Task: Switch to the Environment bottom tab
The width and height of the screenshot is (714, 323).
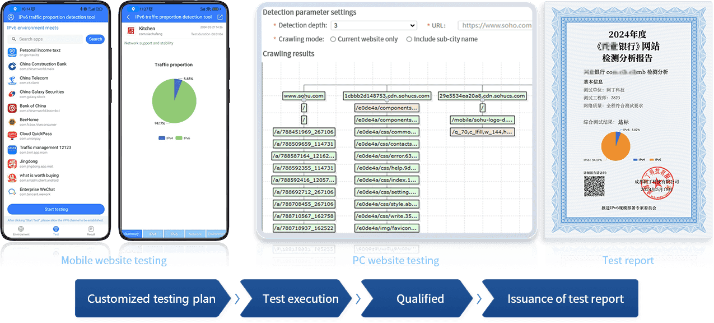Action: click(x=21, y=230)
